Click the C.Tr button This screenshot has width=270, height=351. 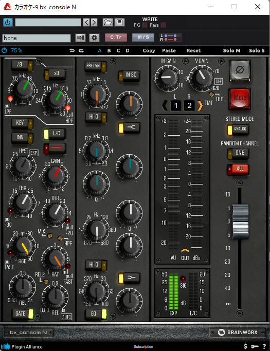(116, 38)
